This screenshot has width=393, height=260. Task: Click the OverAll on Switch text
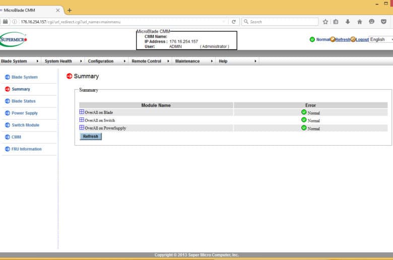(x=100, y=120)
